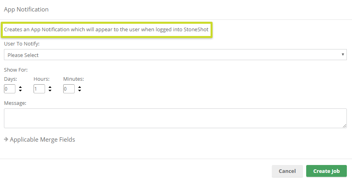This screenshot has width=352, height=182.
Task: Click into the Days number field
Action: [x=9, y=89]
